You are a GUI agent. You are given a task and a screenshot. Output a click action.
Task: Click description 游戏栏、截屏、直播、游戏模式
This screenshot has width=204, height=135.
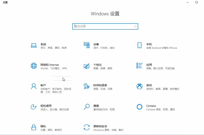tap(163, 89)
